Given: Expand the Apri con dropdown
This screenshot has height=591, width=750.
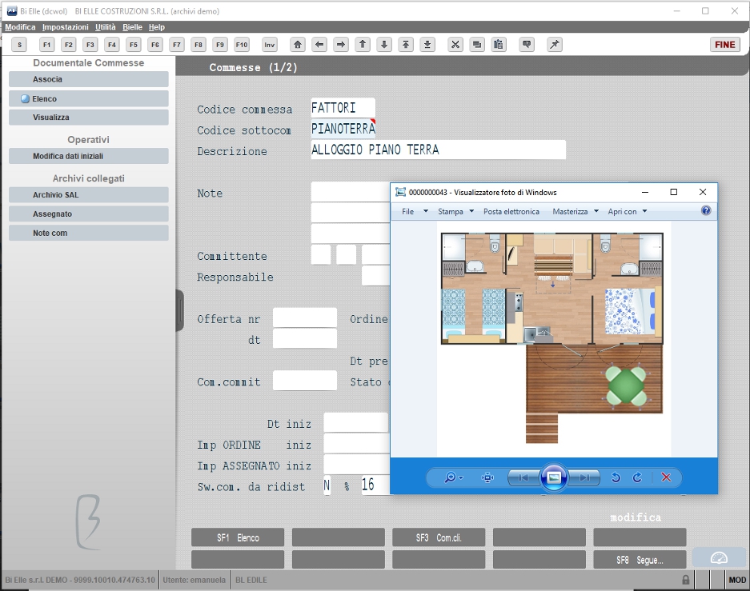Looking at the screenshot, I should tap(627, 211).
